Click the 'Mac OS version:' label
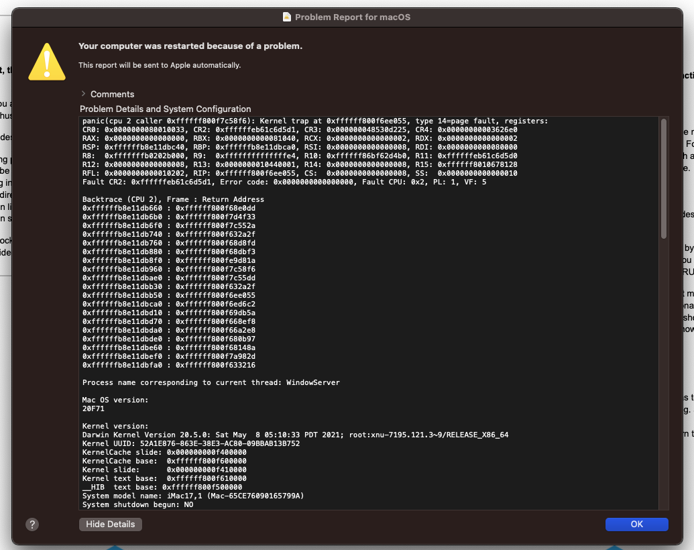 tap(115, 400)
